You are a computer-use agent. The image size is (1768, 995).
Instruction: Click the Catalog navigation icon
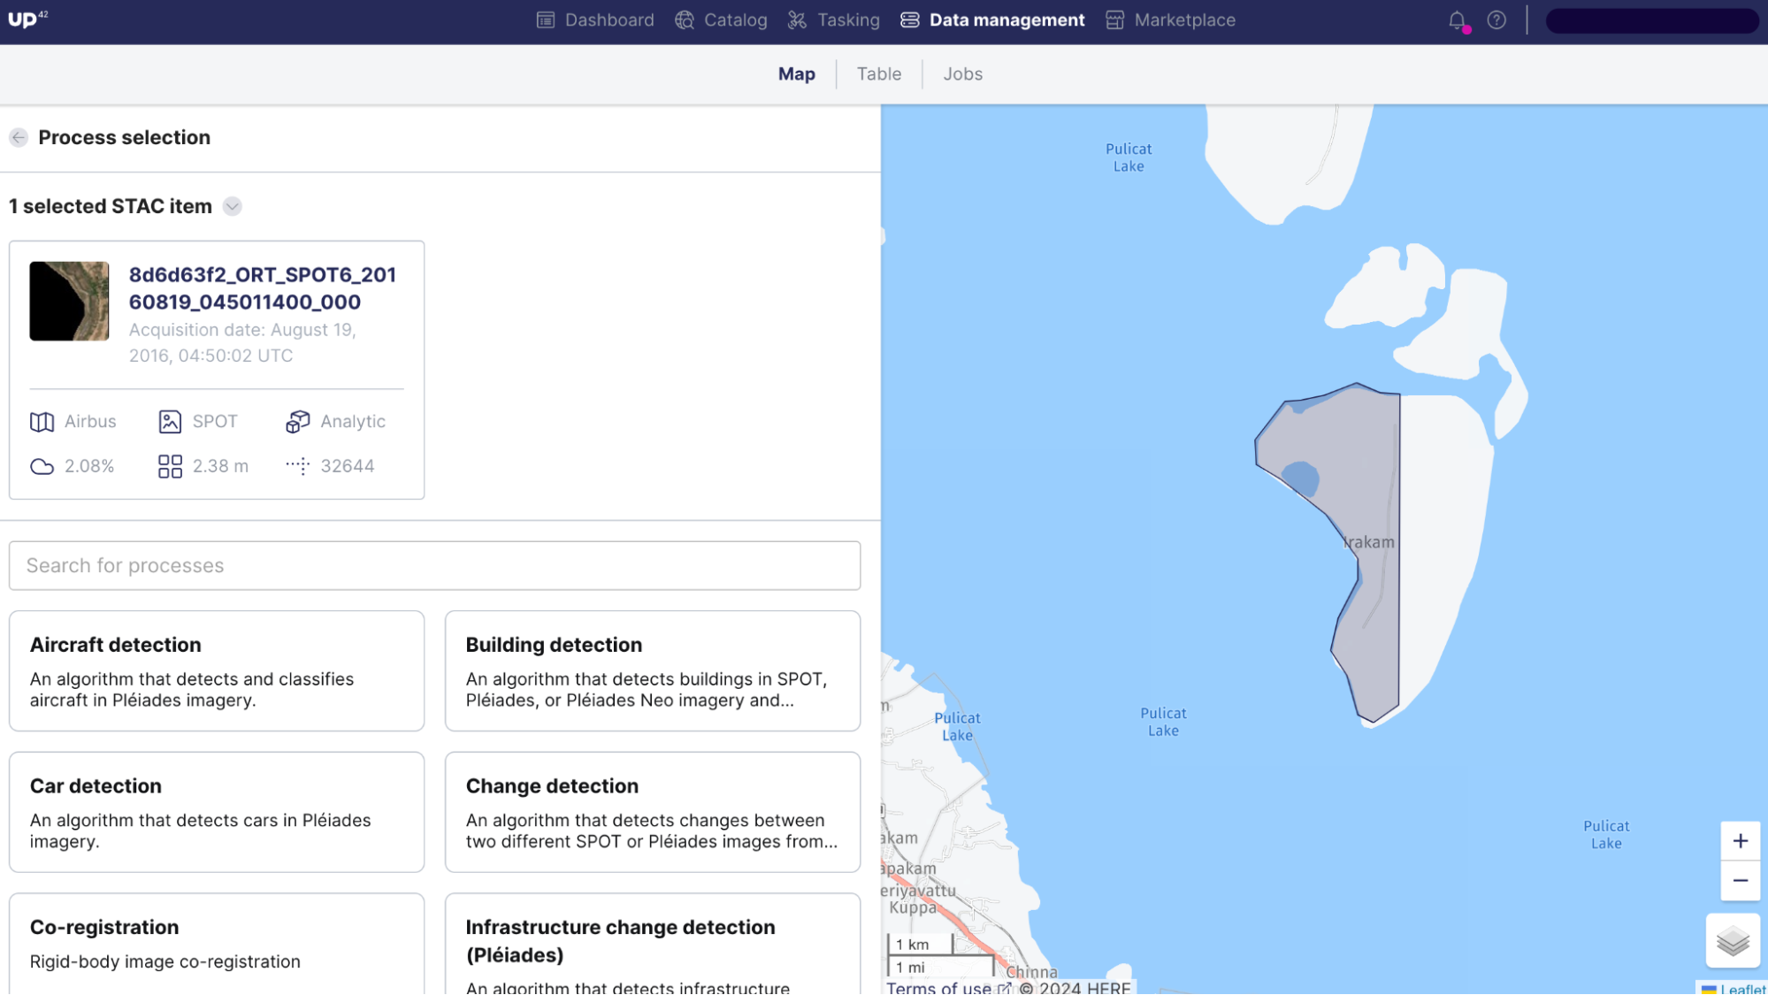(x=684, y=19)
